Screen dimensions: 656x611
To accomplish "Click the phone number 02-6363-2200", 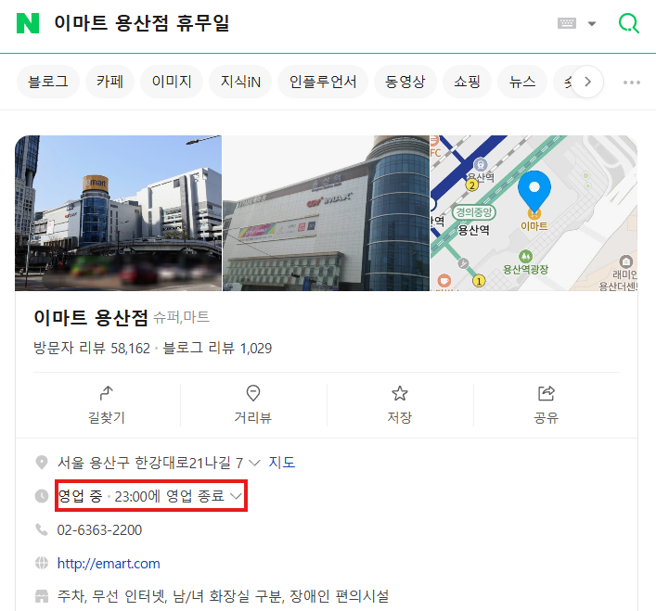I will [x=99, y=530].
